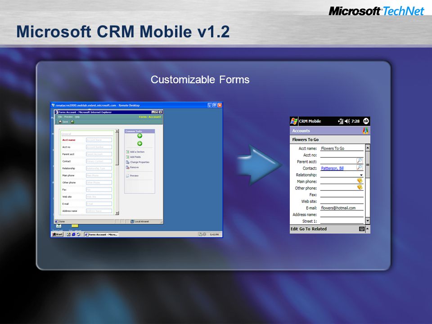
Task: Click the Internet Explorer quick launch icon
Action: [x=73, y=234]
